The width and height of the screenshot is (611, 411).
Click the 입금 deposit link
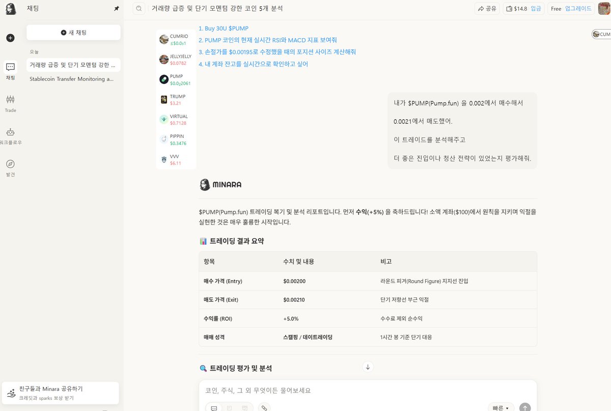[536, 9]
